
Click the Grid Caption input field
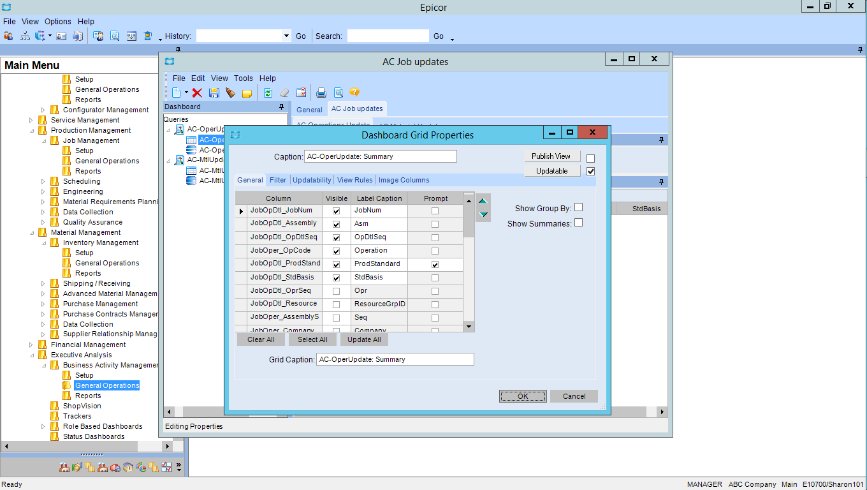click(395, 359)
